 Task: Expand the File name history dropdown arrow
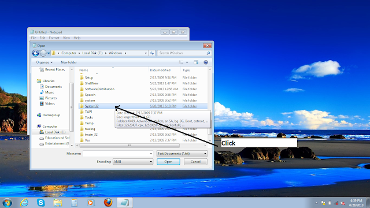(x=151, y=154)
